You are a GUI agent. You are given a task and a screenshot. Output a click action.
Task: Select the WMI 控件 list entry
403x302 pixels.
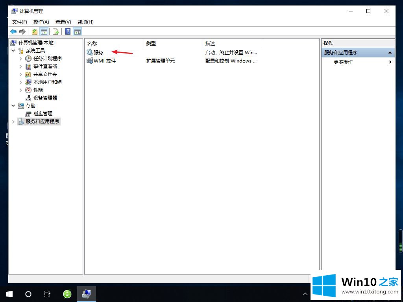pyautogui.click(x=104, y=61)
